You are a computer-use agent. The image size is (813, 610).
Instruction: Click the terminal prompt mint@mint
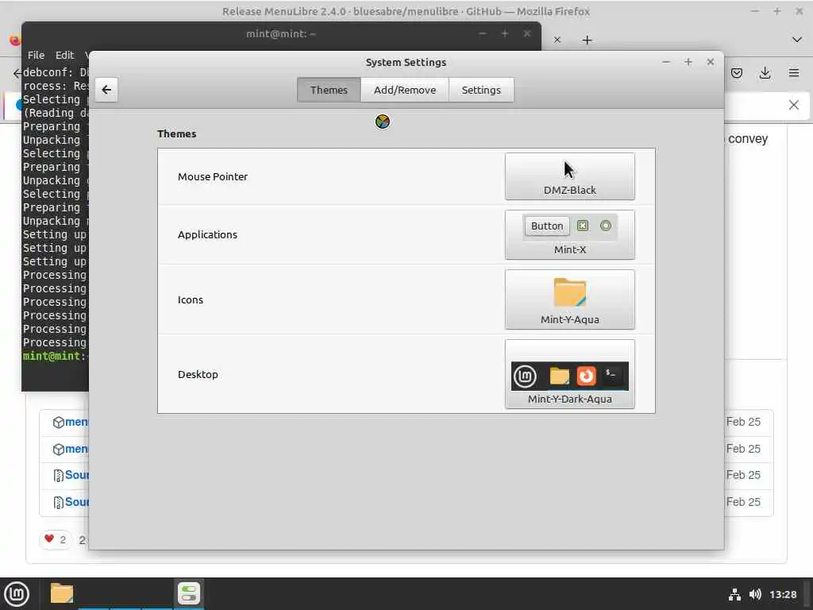tap(52, 357)
